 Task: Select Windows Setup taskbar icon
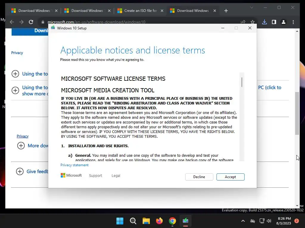point(186,221)
